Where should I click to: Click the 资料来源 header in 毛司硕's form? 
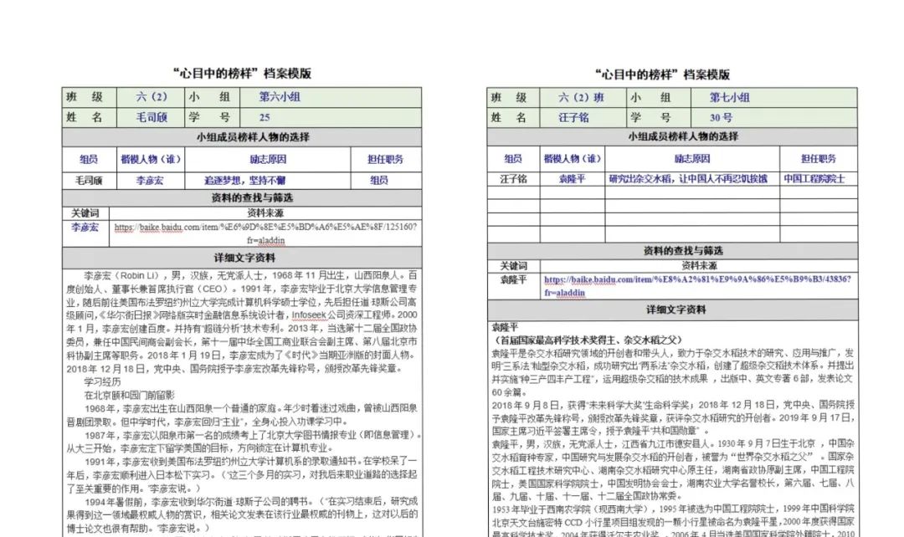pyautogui.click(x=265, y=212)
